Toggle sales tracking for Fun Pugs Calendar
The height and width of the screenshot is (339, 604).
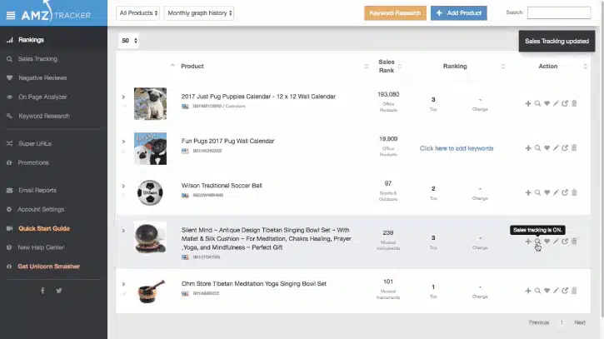coord(537,148)
